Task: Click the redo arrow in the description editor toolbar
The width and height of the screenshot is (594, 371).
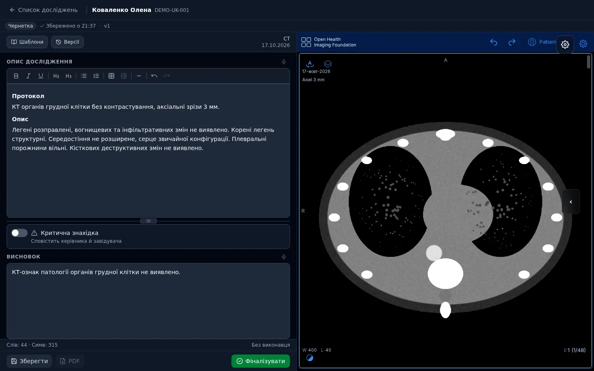Action: click(167, 76)
